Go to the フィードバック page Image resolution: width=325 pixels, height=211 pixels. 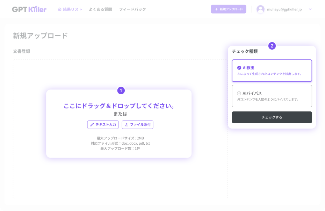132,9
